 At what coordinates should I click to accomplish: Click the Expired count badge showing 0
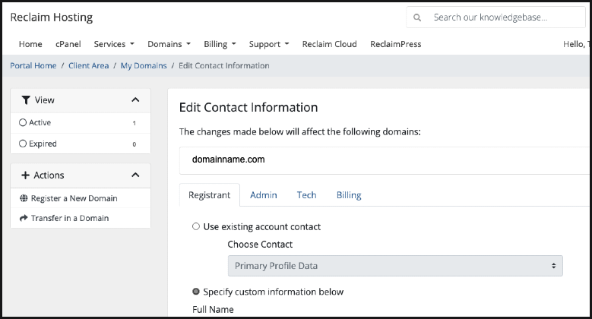(x=134, y=144)
